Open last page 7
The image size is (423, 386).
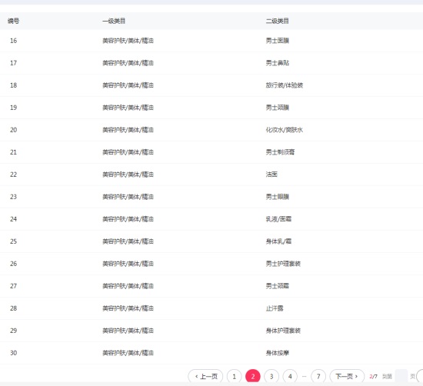coord(318,376)
